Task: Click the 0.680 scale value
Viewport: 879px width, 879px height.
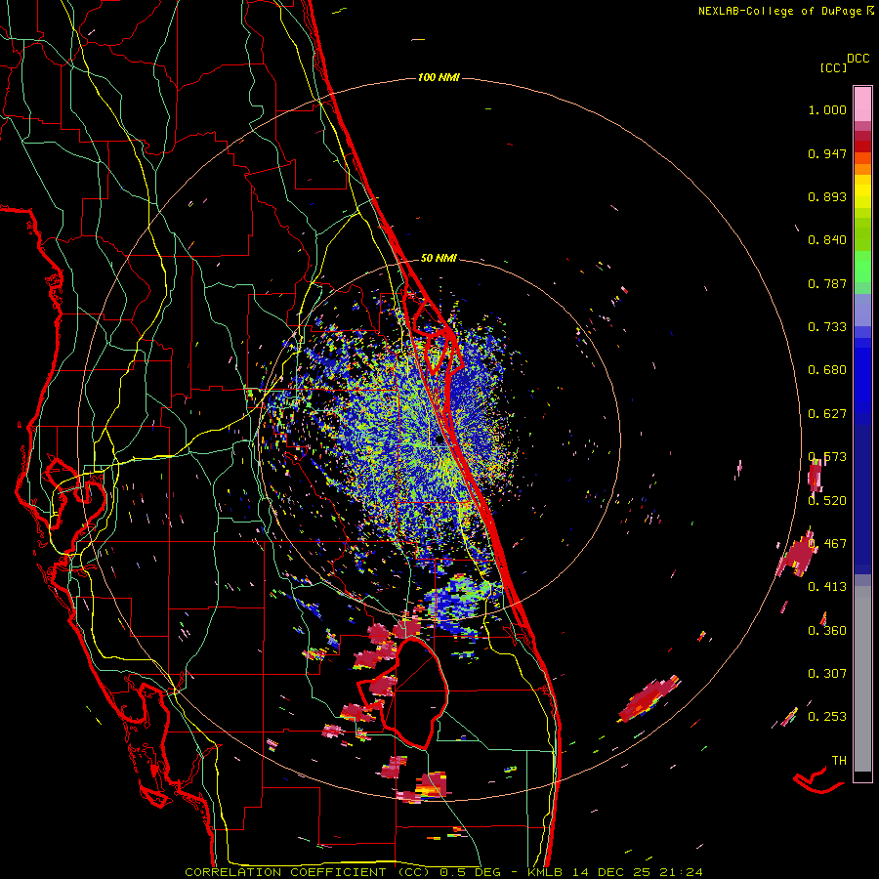Action: click(827, 370)
